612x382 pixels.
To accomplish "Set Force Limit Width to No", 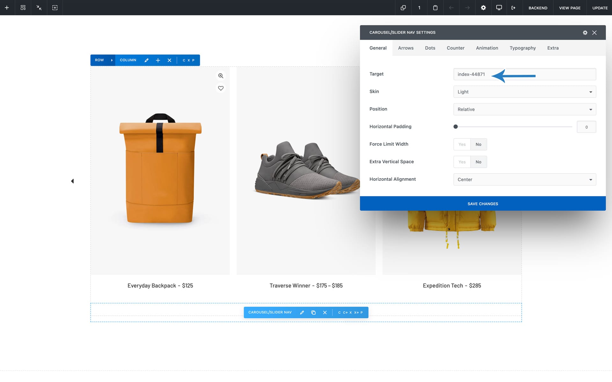I will tap(478, 145).
